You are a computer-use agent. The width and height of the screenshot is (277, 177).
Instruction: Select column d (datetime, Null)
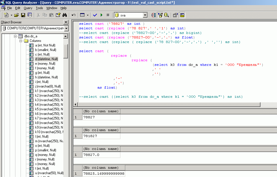46,59
